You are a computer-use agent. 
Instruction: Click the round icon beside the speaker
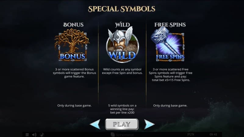point(42,135)
